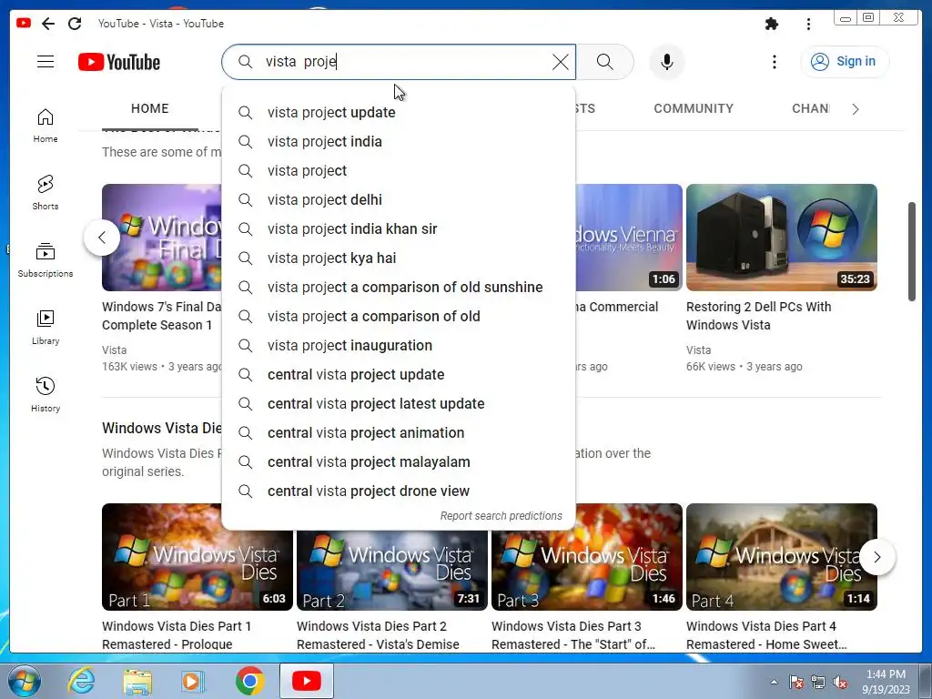Launch Google Chrome from taskbar
932x699 pixels.
(249, 681)
